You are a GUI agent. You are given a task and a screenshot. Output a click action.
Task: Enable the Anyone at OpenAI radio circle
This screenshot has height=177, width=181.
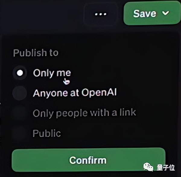(x=20, y=93)
